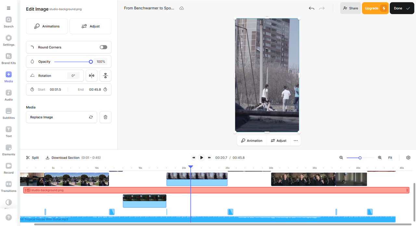Screen dimensions: 416x226
Task: Skip backward in playback
Action: [194, 158]
